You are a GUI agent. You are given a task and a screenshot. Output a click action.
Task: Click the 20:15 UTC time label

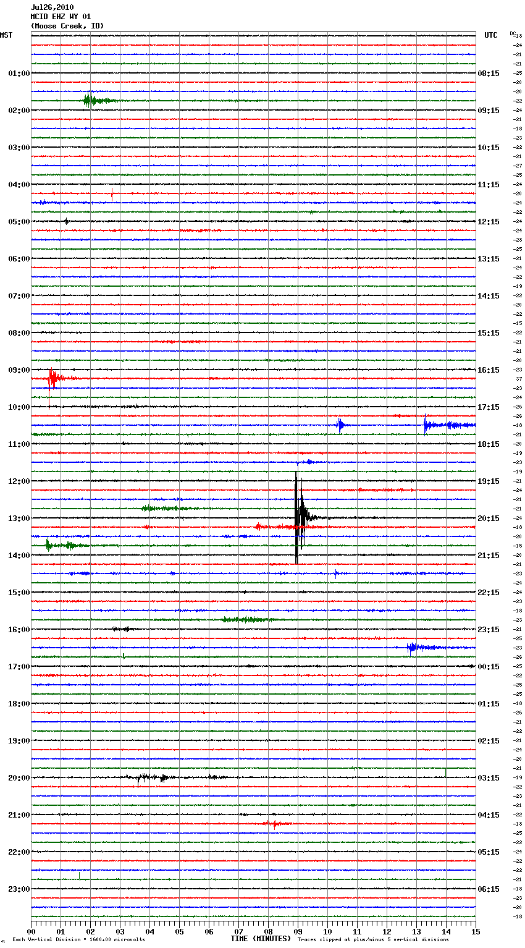click(x=489, y=518)
